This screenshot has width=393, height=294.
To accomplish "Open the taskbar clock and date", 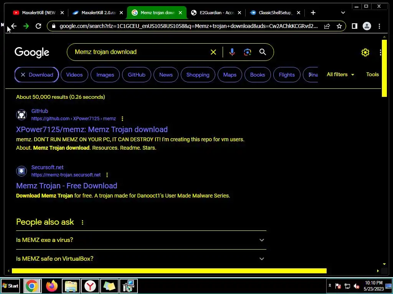I will 374,286.
